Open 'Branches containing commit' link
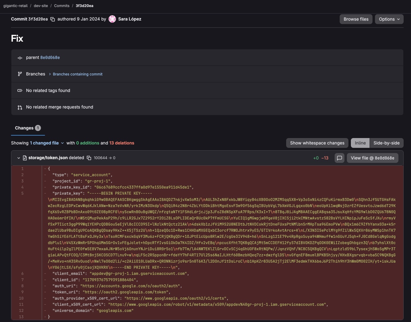Image resolution: width=411 pixels, height=322 pixels. [77, 74]
